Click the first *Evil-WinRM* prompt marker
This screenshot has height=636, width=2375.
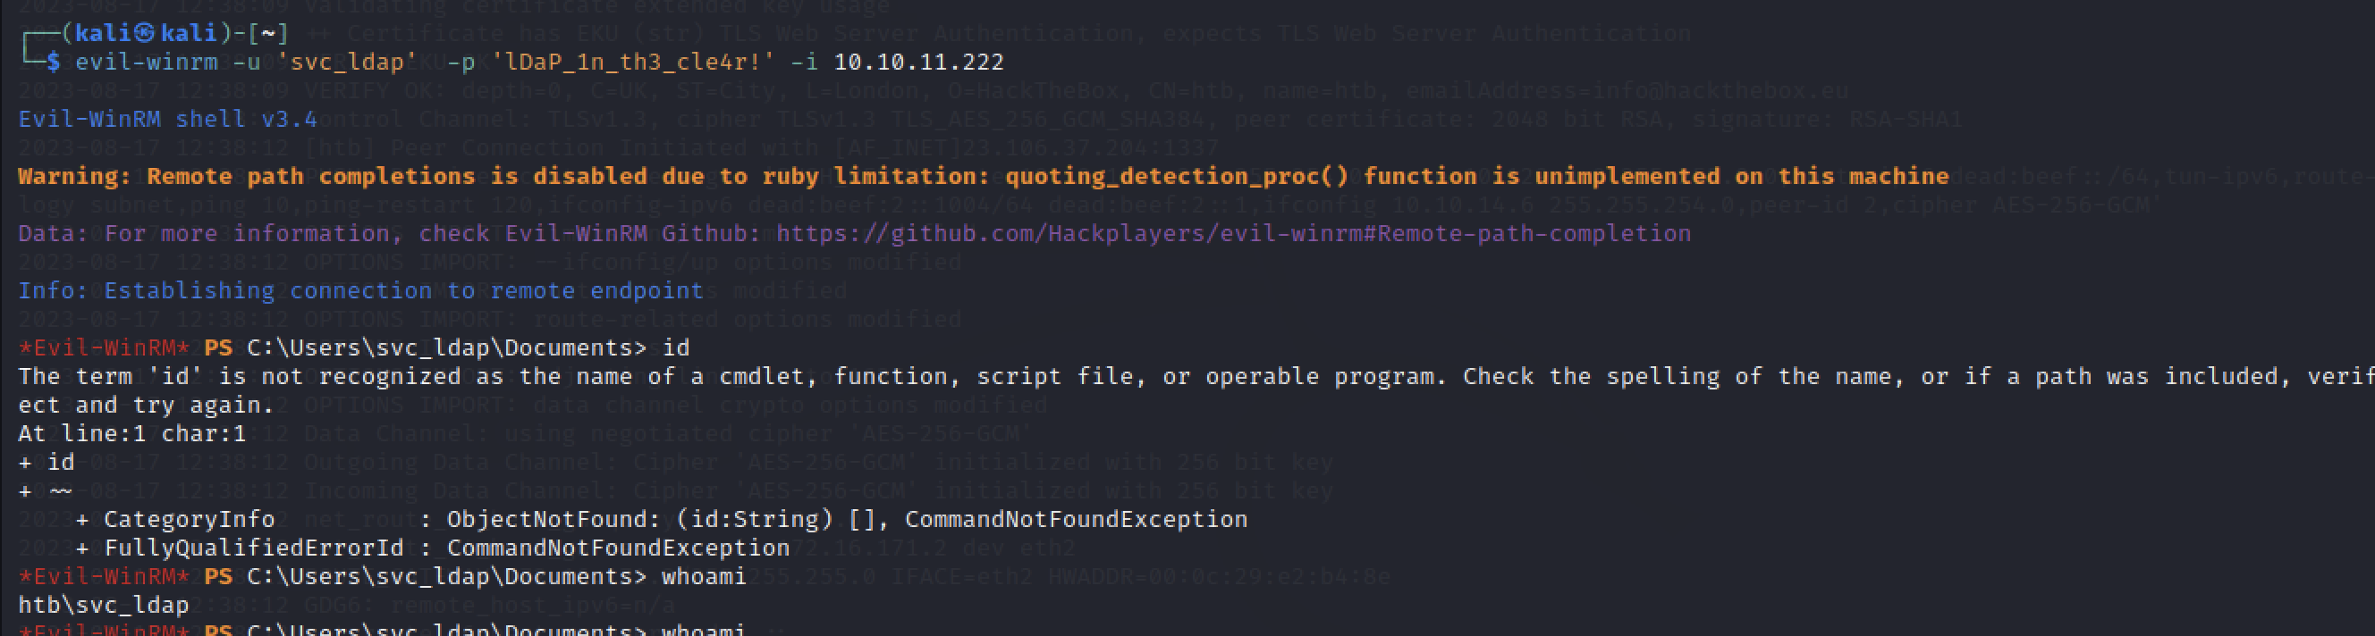tap(103, 347)
